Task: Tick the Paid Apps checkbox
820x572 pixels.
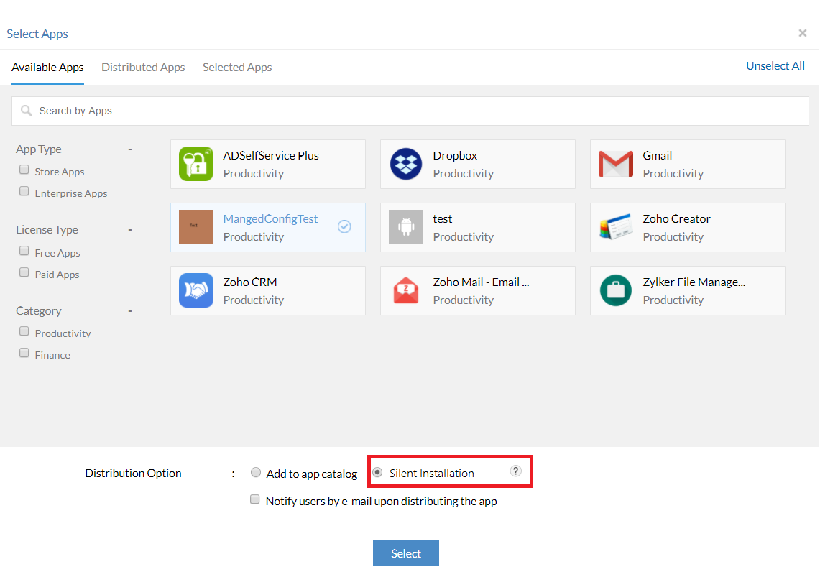Action: click(x=24, y=274)
